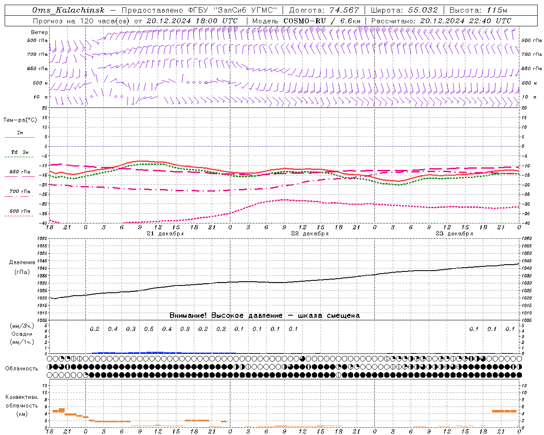
Task: Click the model name COSMO-RU / 6.6км
Action: [x=322, y=21]
